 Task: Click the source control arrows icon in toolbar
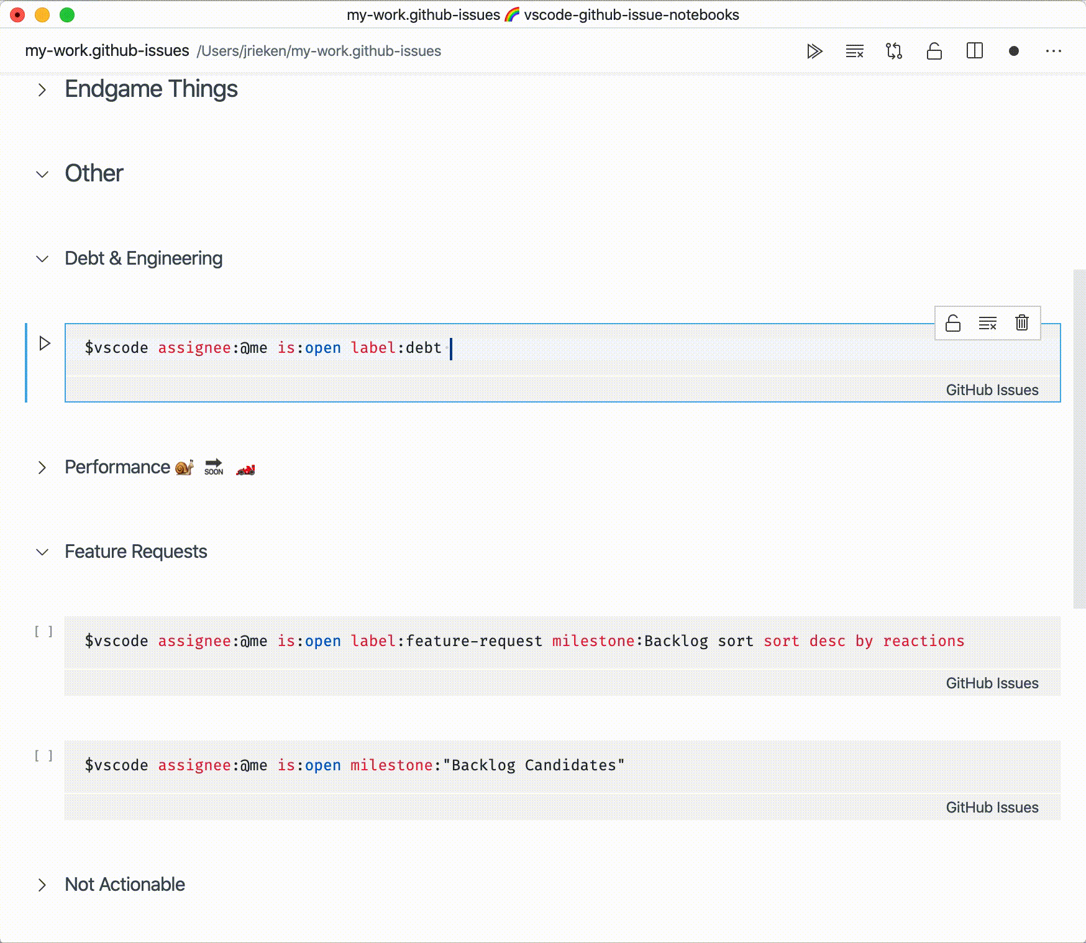click(895, 51)
